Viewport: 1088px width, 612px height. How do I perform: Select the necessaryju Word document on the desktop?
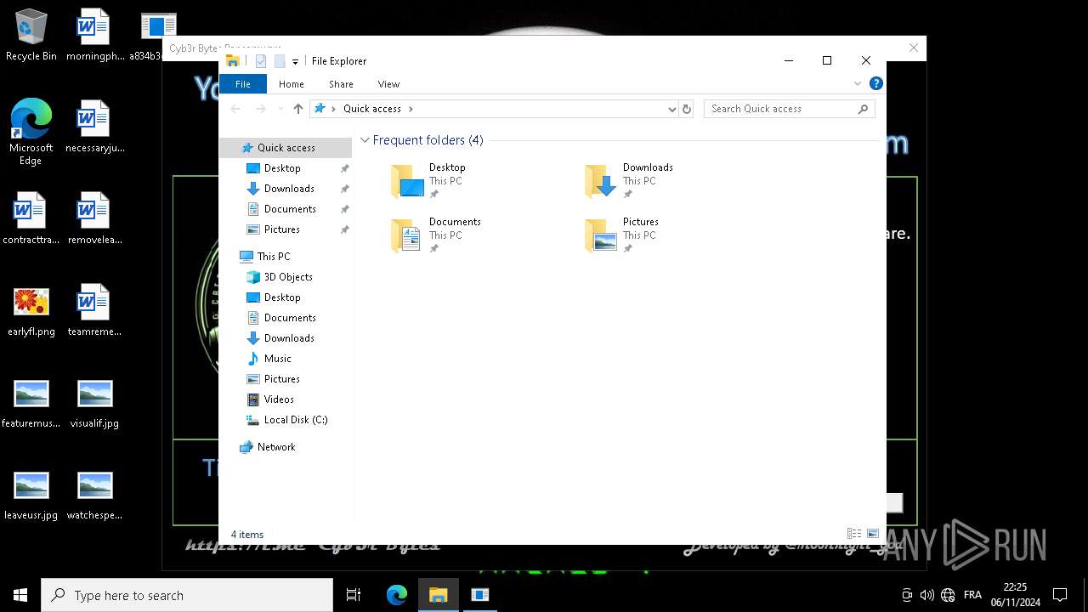(94, 127)
